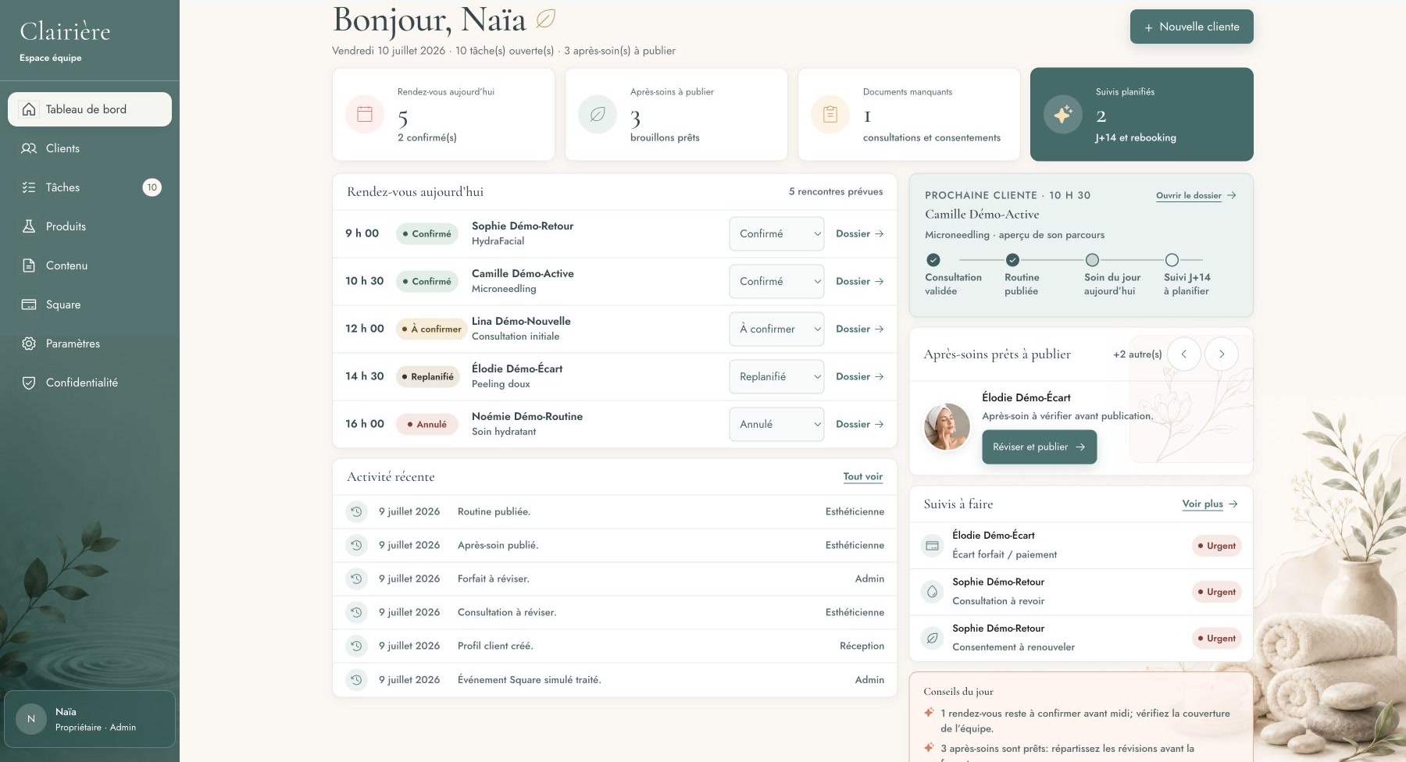
Task: Click the N avatar in sidebar footer
Action: tap(31, 719)
